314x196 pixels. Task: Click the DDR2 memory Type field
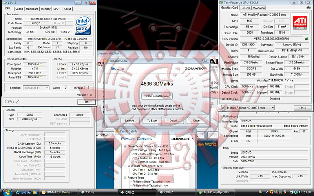click(x=29, y=115)
